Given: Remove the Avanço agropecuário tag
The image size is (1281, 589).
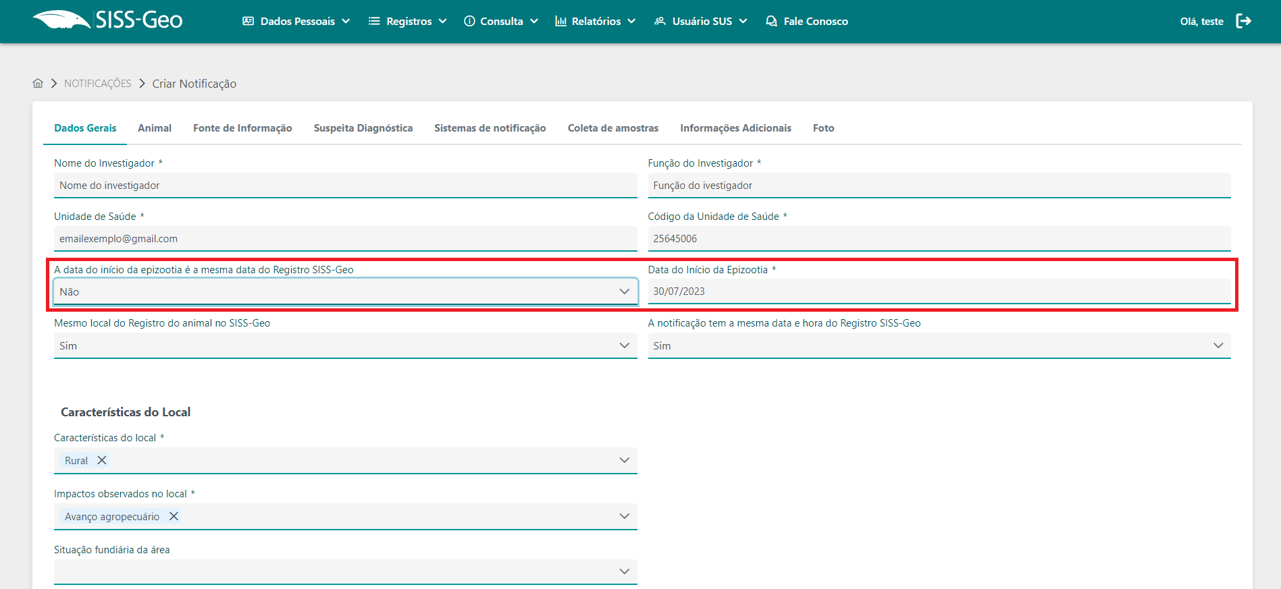Looking at the screenshot, I should pos(174,516).
